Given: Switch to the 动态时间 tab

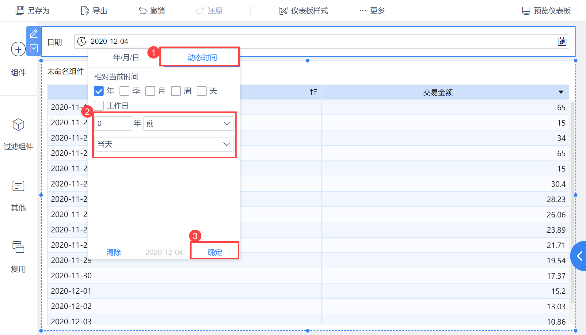Looking at the screenshot, I should tap(202, 58).
